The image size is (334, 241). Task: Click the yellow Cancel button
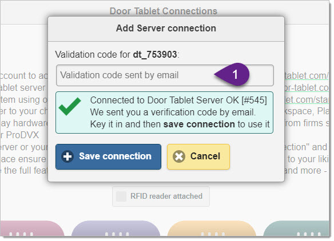pos(198,157)
